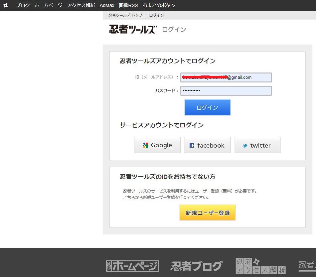Open the 忍者ホームページ footer logo
This screenshot has width=317, height=277.
click(132, 266)
